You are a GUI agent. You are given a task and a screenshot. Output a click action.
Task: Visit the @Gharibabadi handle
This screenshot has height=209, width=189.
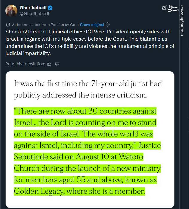tap(34, 13)
